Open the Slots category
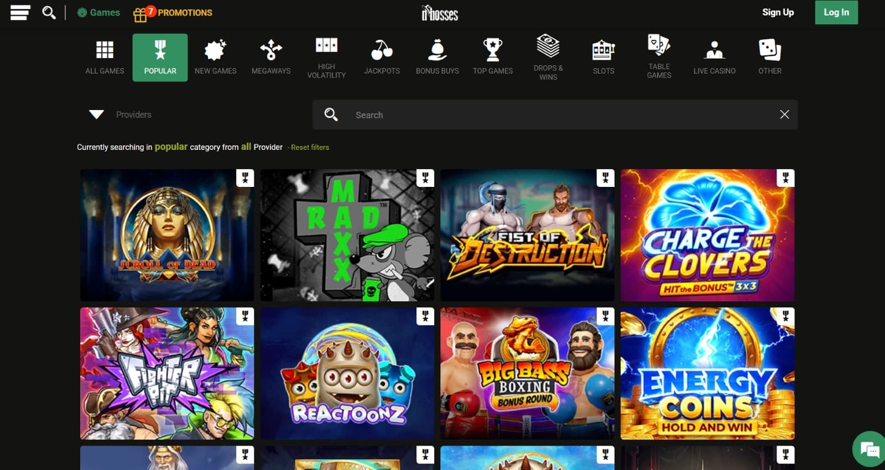 603,58
